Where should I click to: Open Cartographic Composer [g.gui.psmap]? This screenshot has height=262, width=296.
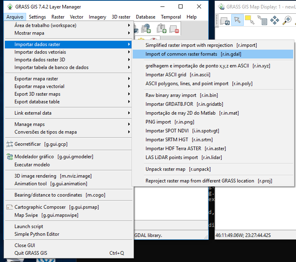(x=56, y=207)
